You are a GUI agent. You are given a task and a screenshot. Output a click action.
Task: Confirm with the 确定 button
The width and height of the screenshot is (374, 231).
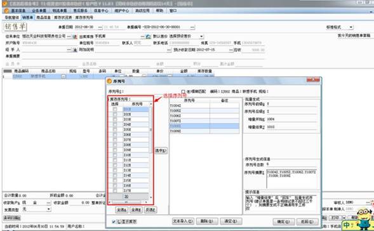pos(284,221)
